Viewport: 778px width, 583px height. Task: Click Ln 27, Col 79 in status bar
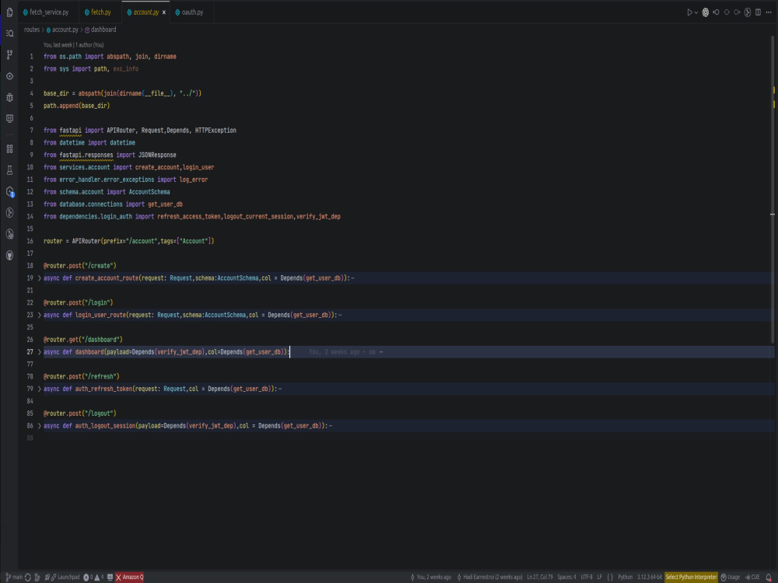539,577
